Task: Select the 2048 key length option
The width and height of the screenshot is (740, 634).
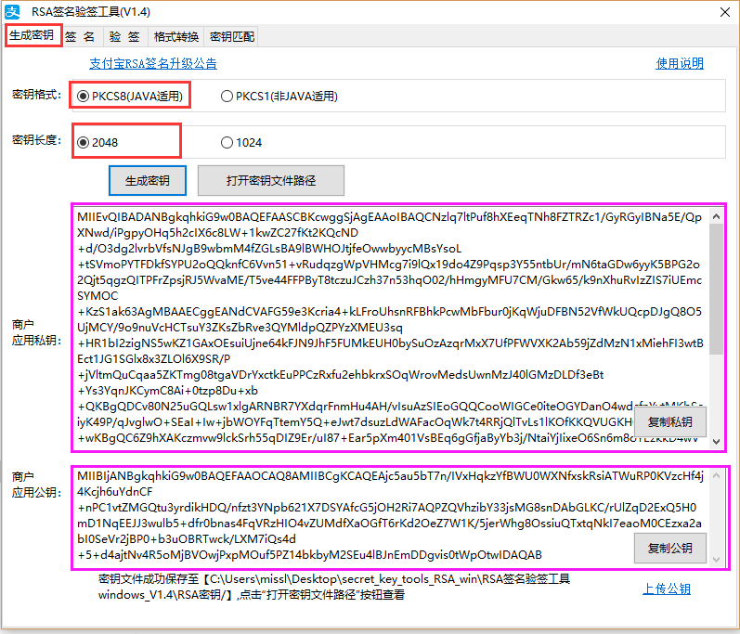Action: click(x=84, y=143)
